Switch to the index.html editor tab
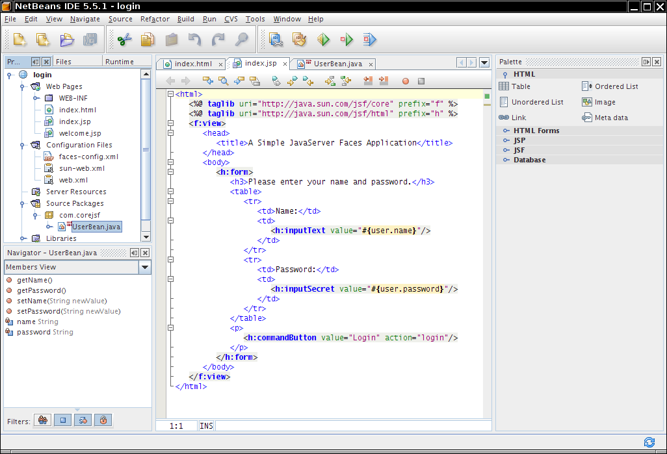Viewport: 667px width, 454px height. (192, 64)
